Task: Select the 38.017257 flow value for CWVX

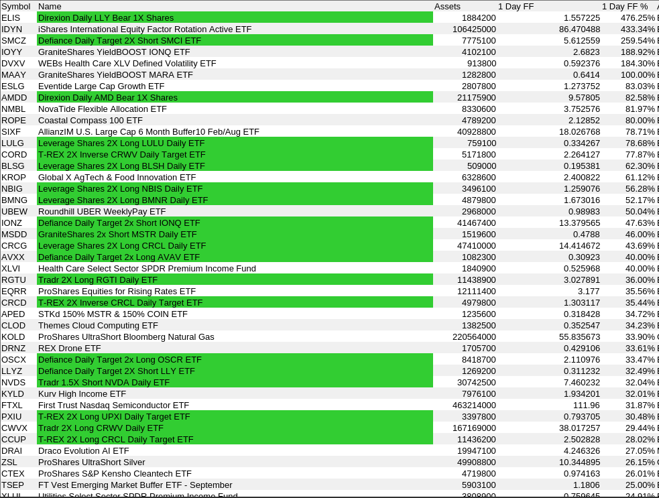Action: (x=580, y=428)
